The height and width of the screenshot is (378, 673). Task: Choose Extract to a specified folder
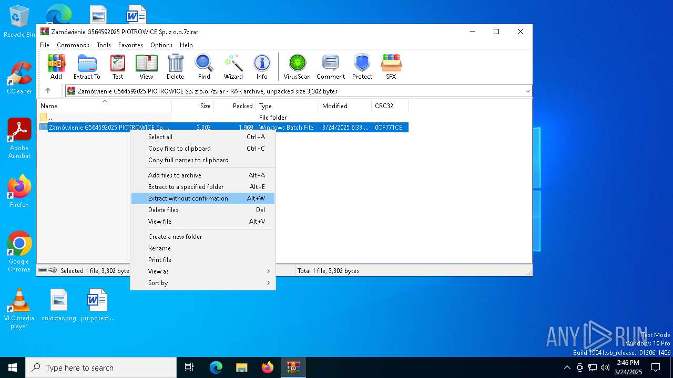tap(203, 187)
